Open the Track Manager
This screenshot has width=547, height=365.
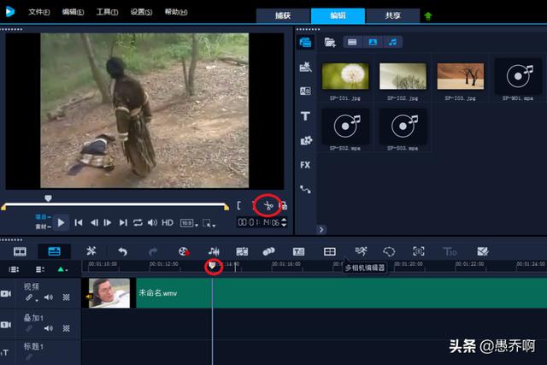tap(40, 269)
